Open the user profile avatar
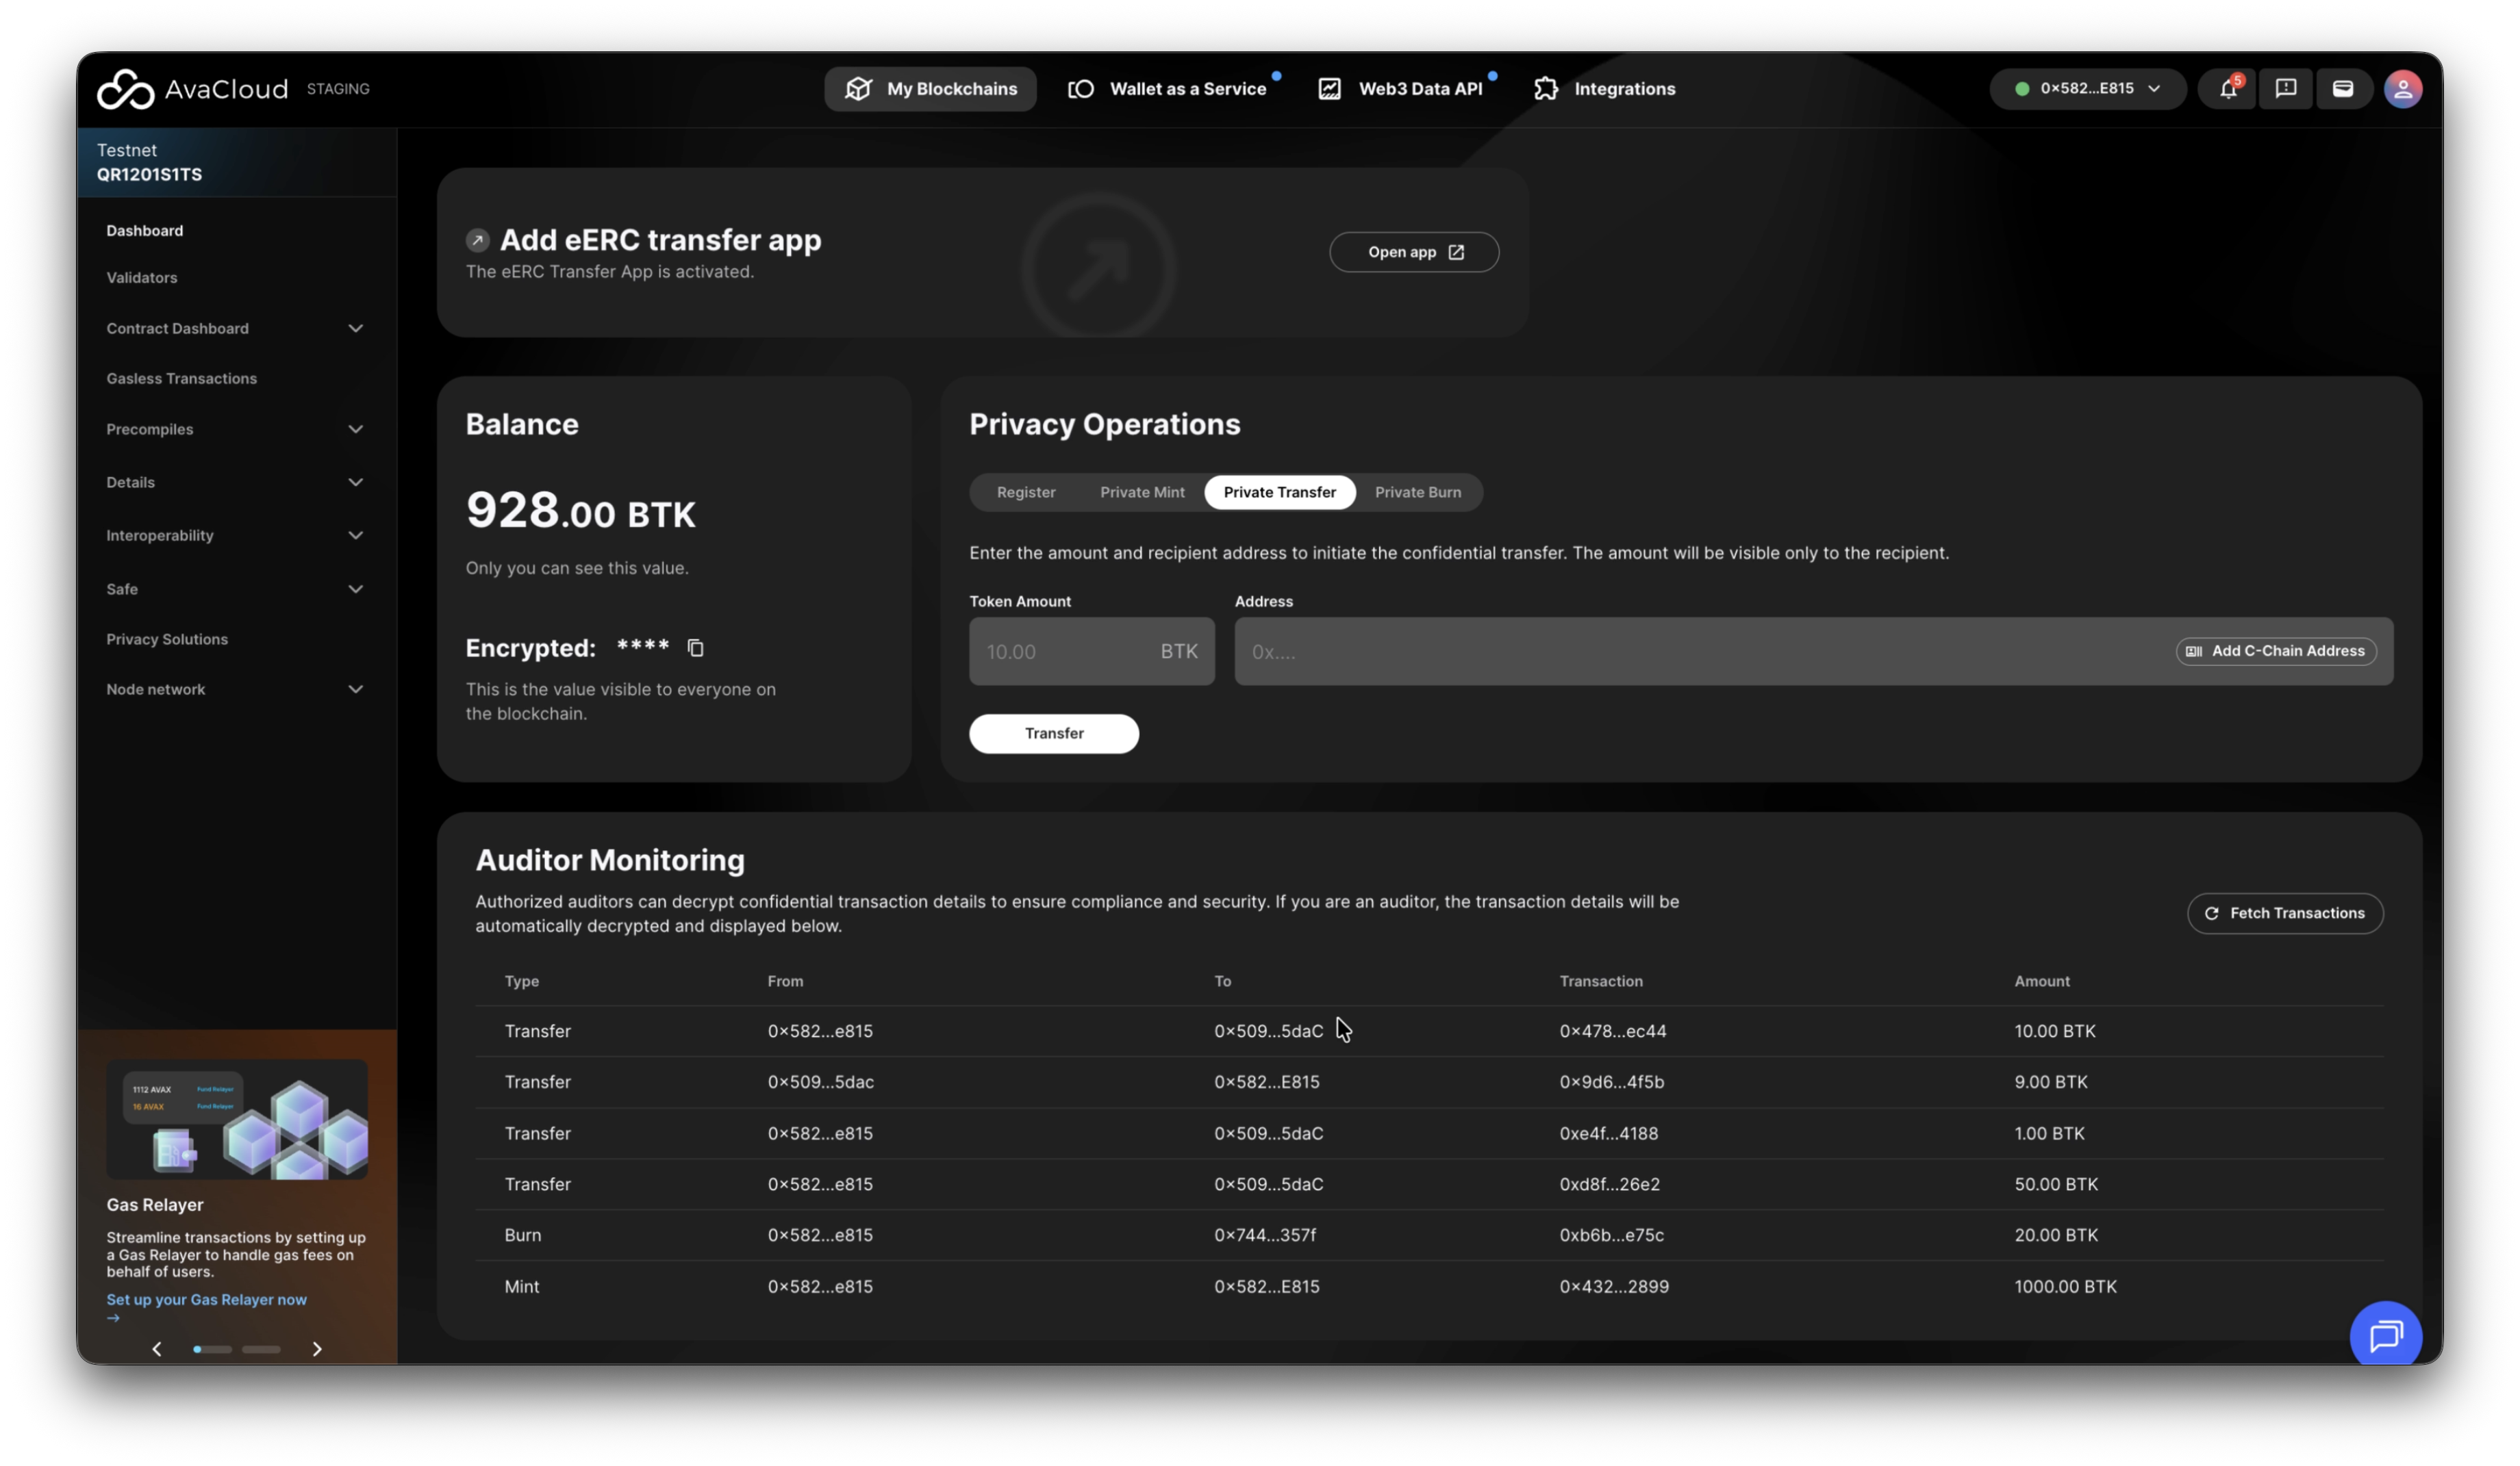 pos(2402,89)
